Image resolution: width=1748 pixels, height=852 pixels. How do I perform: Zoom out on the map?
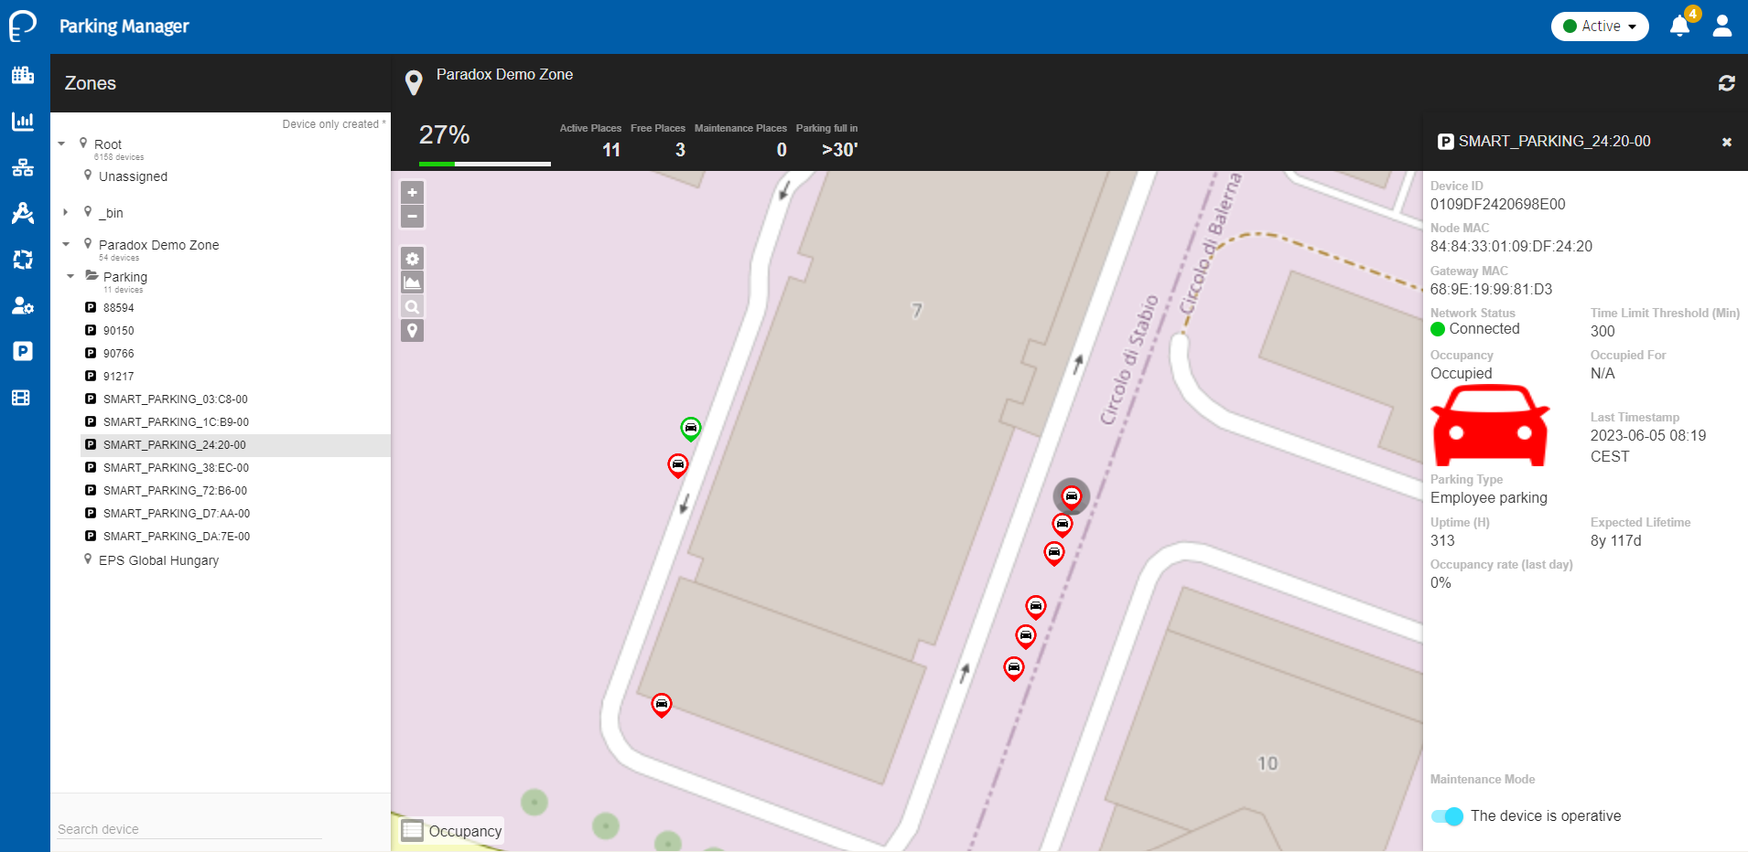click(413, 217)
